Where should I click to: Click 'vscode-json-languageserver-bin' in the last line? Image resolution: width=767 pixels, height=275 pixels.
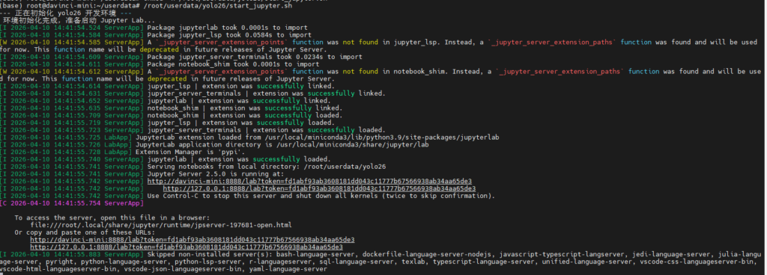click(x=183, y=269)
